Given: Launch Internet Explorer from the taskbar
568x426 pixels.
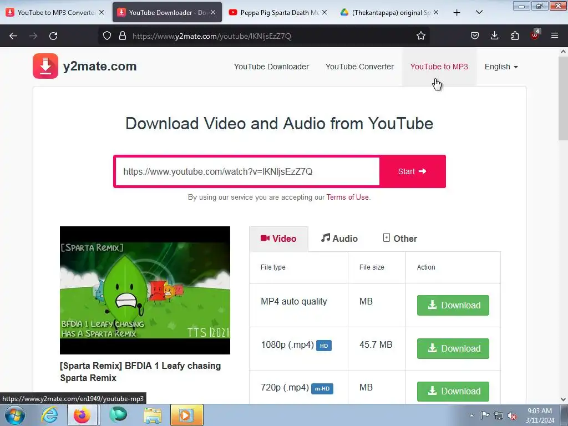Looking at the screenshot, I should [x=49, y=415].
